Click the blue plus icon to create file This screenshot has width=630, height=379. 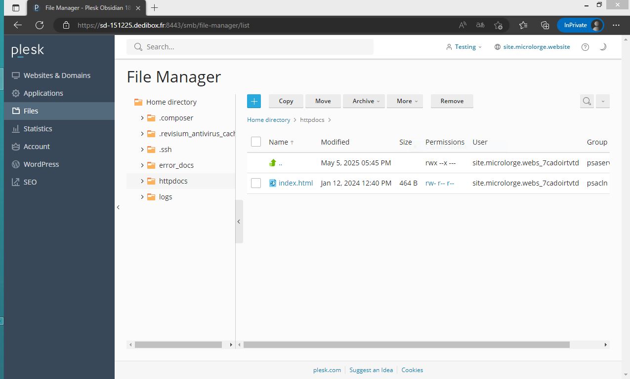point(253,101)
